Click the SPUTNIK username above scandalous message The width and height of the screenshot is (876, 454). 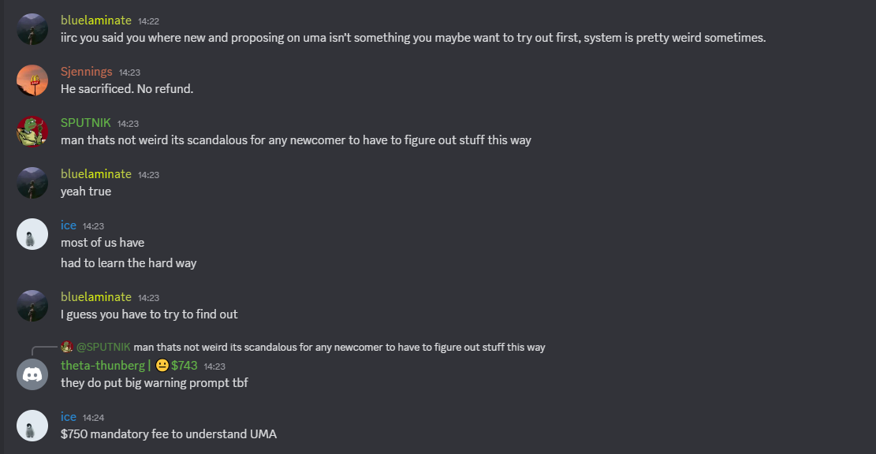point(85,123)
